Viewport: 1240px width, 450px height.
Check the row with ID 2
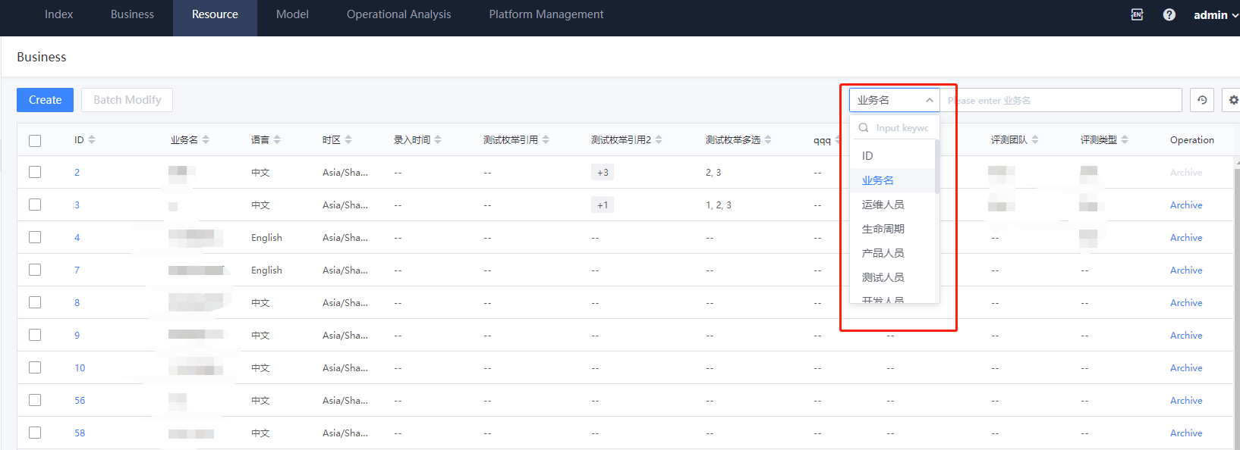(x=35, y=172)
